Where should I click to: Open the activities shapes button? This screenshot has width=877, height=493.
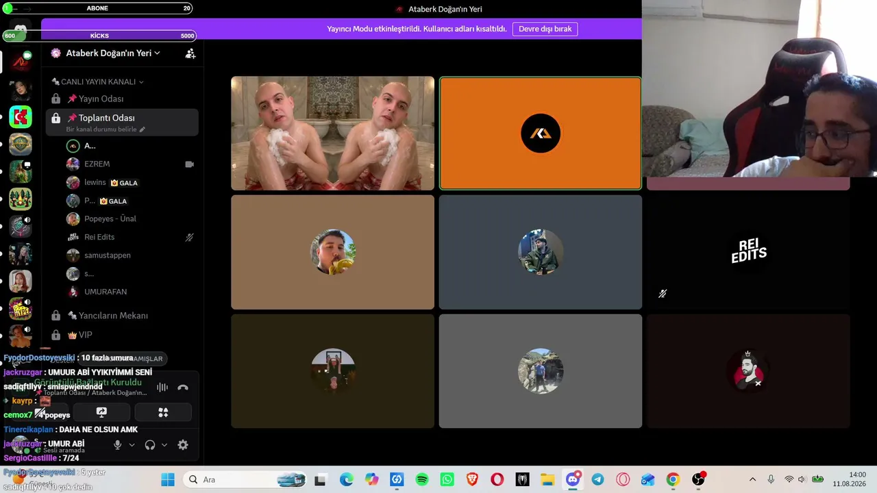(x=163, y=412)
